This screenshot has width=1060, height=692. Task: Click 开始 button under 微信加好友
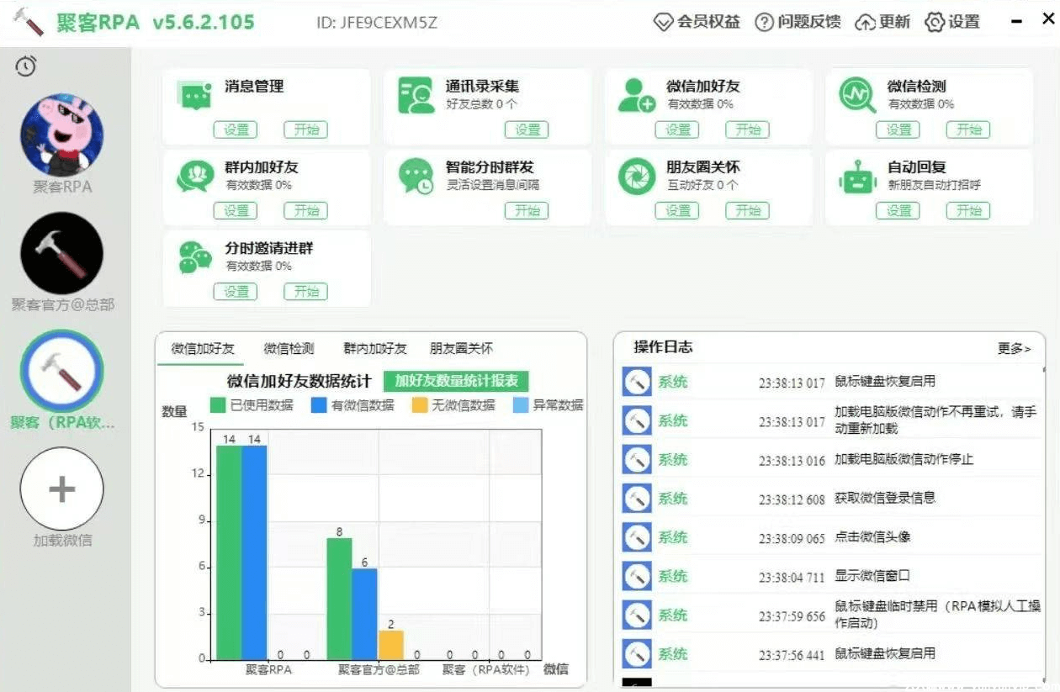coord(747,129)
